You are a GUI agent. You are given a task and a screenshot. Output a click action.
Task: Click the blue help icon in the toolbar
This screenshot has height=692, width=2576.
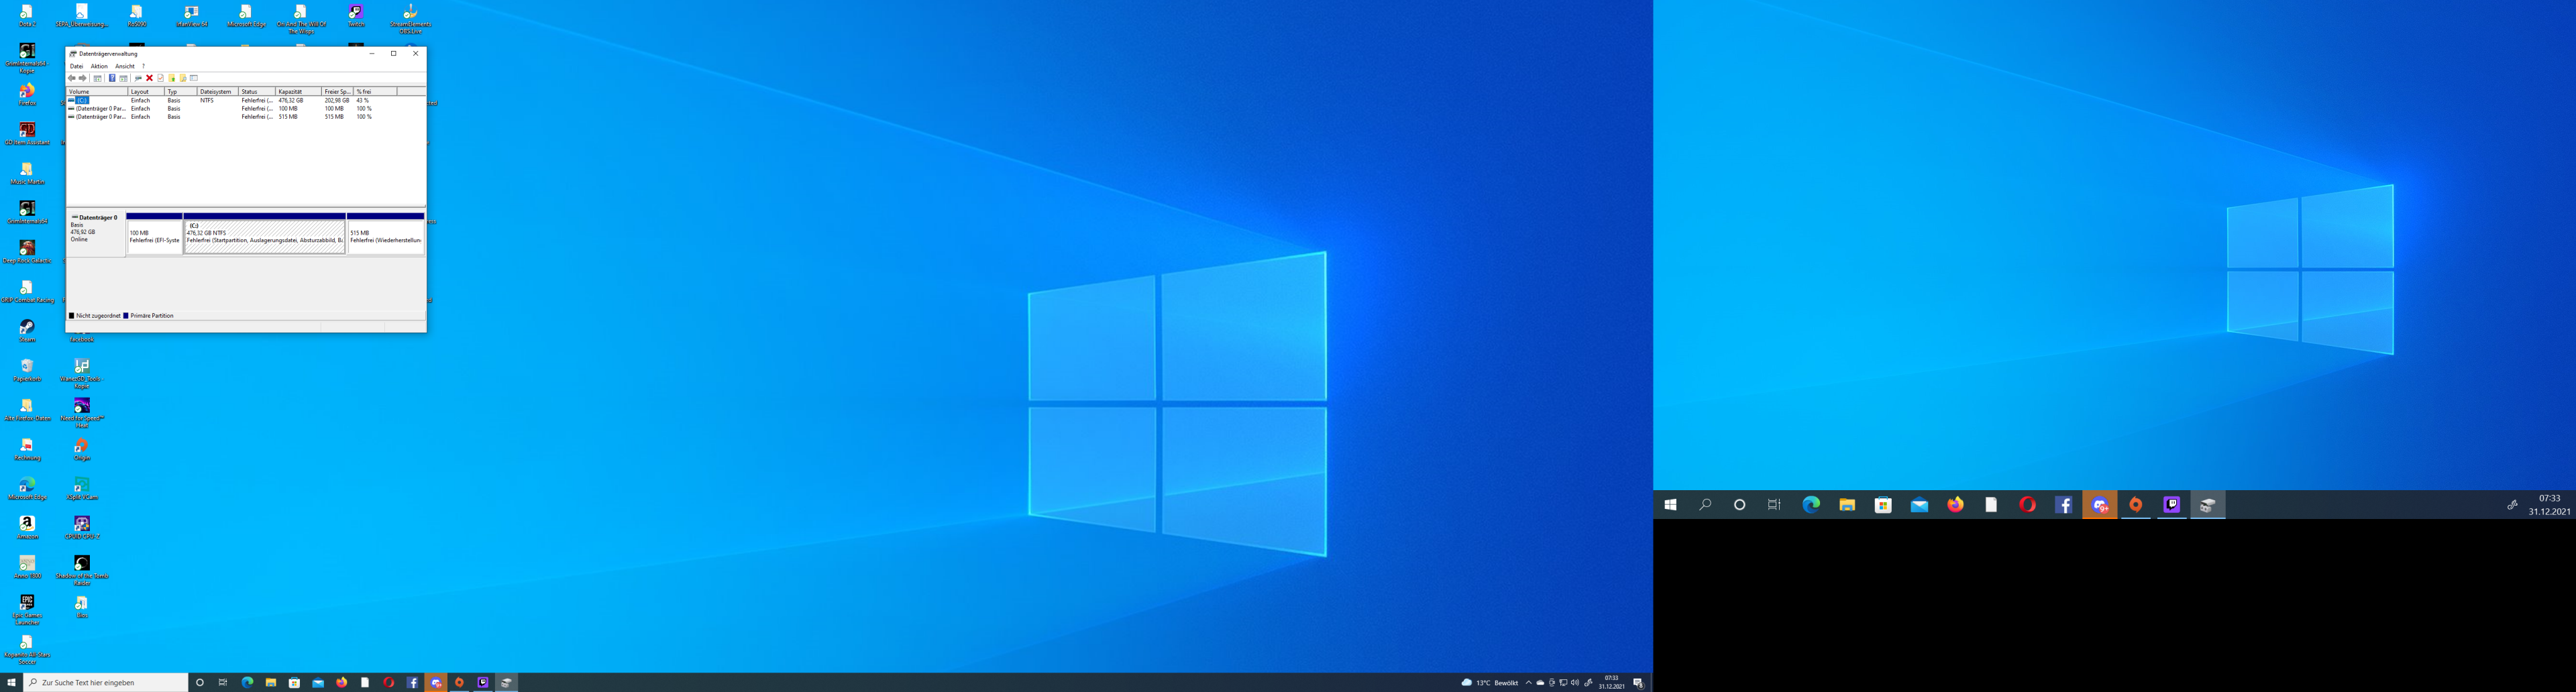coord(112,78)
